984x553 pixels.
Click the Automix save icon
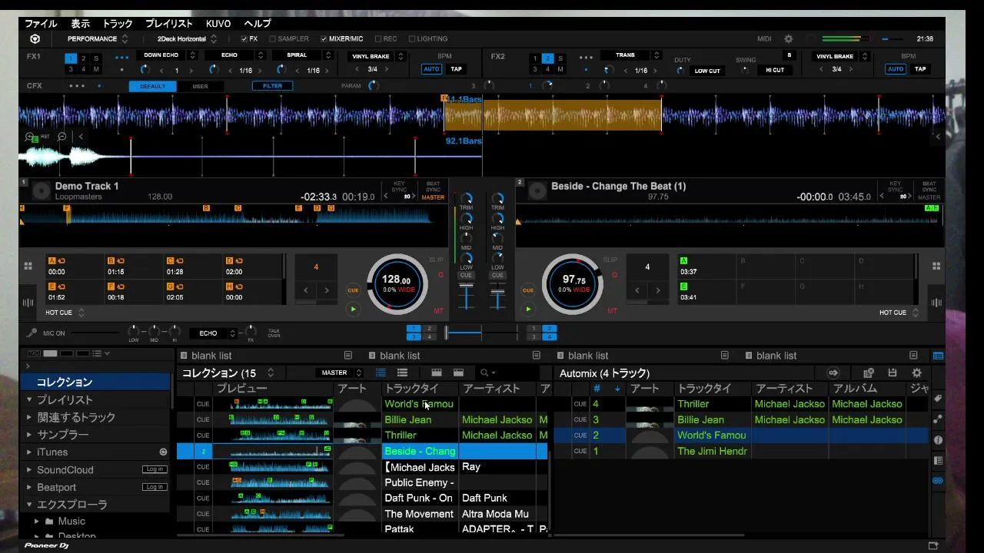(892, 373)
